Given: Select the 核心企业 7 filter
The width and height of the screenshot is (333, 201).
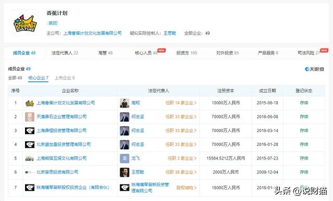Looking at the screenshot, I should pos(38,78).
